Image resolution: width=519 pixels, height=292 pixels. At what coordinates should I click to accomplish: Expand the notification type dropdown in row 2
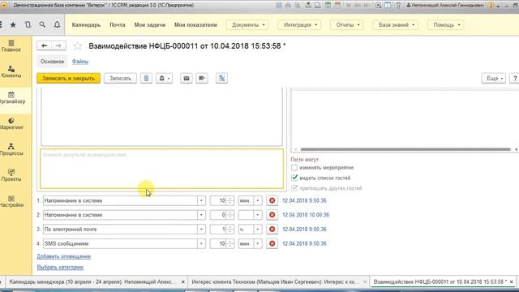[201, 215]
